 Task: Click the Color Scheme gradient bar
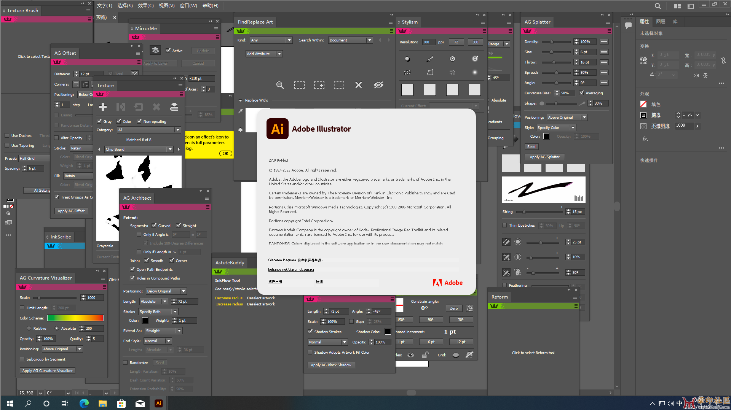(x=75, y=318)
